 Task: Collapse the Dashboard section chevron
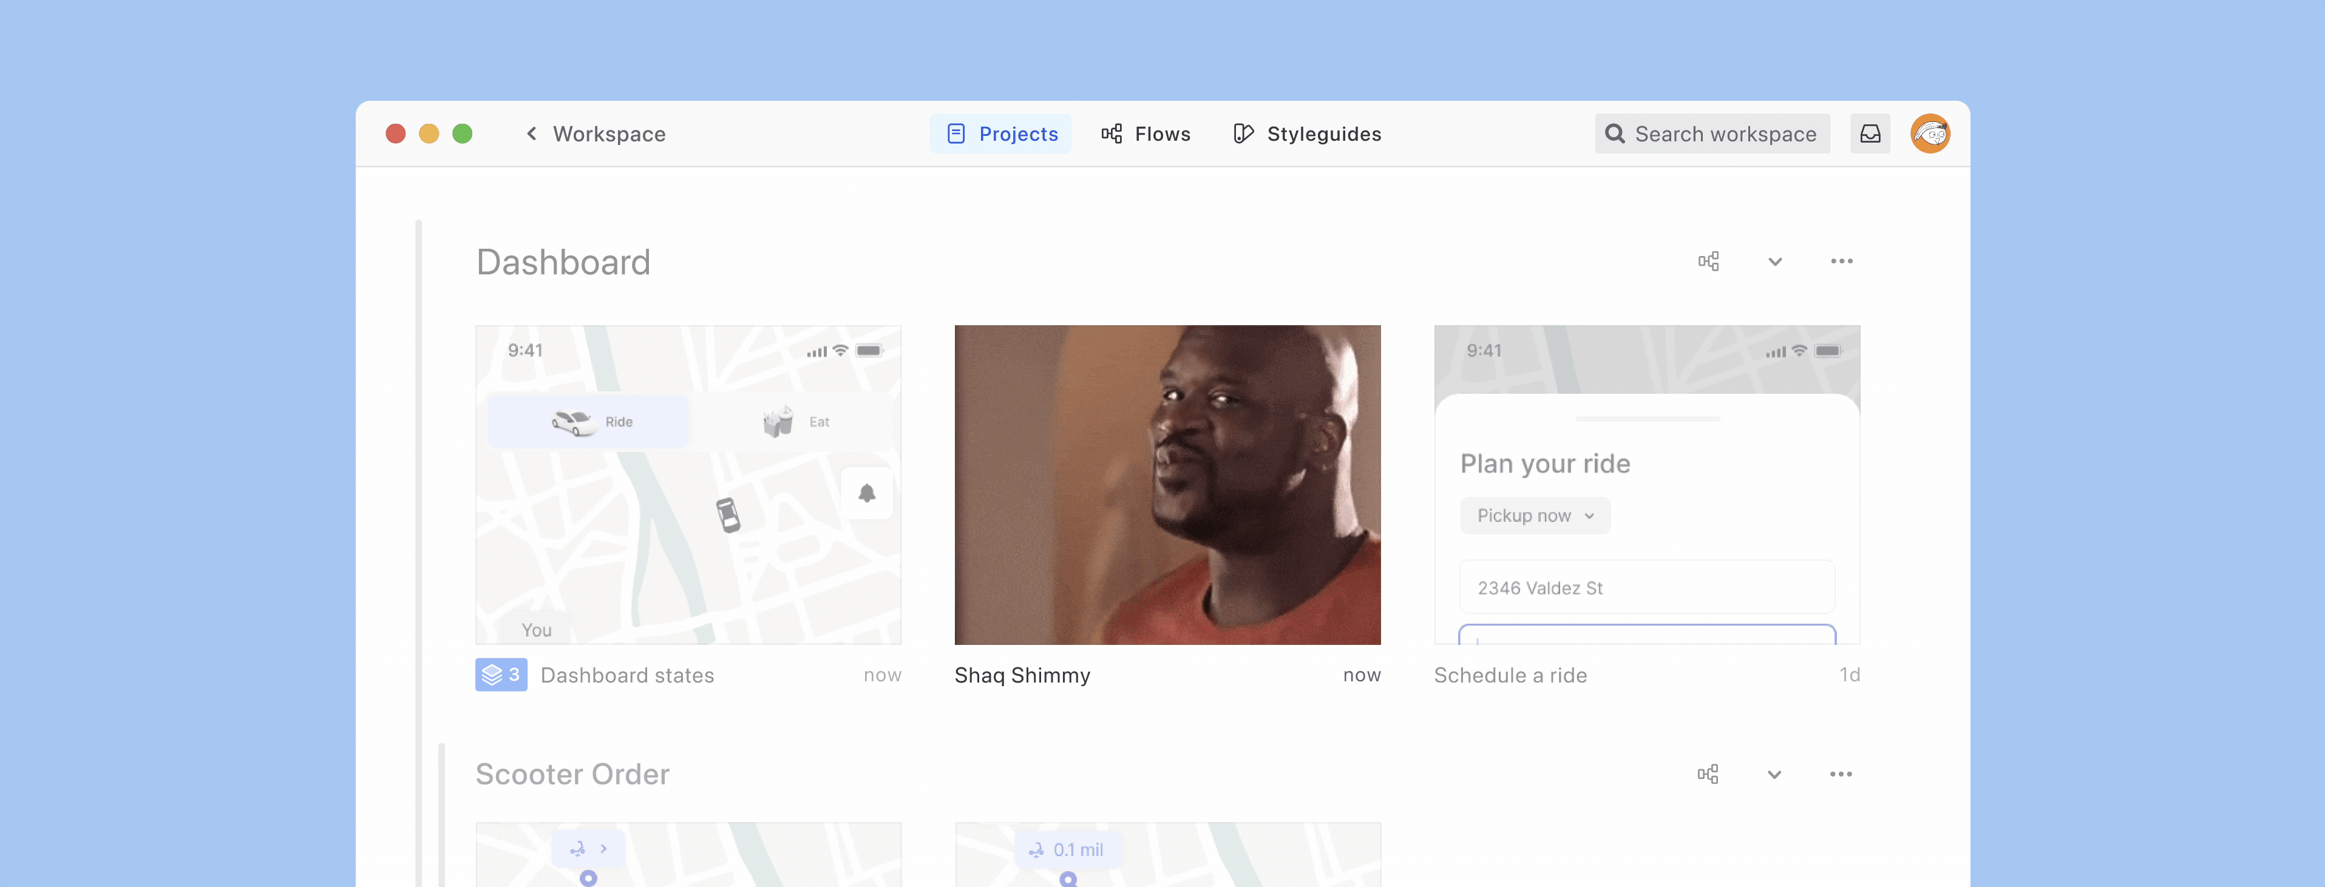tap(1774, 261)
